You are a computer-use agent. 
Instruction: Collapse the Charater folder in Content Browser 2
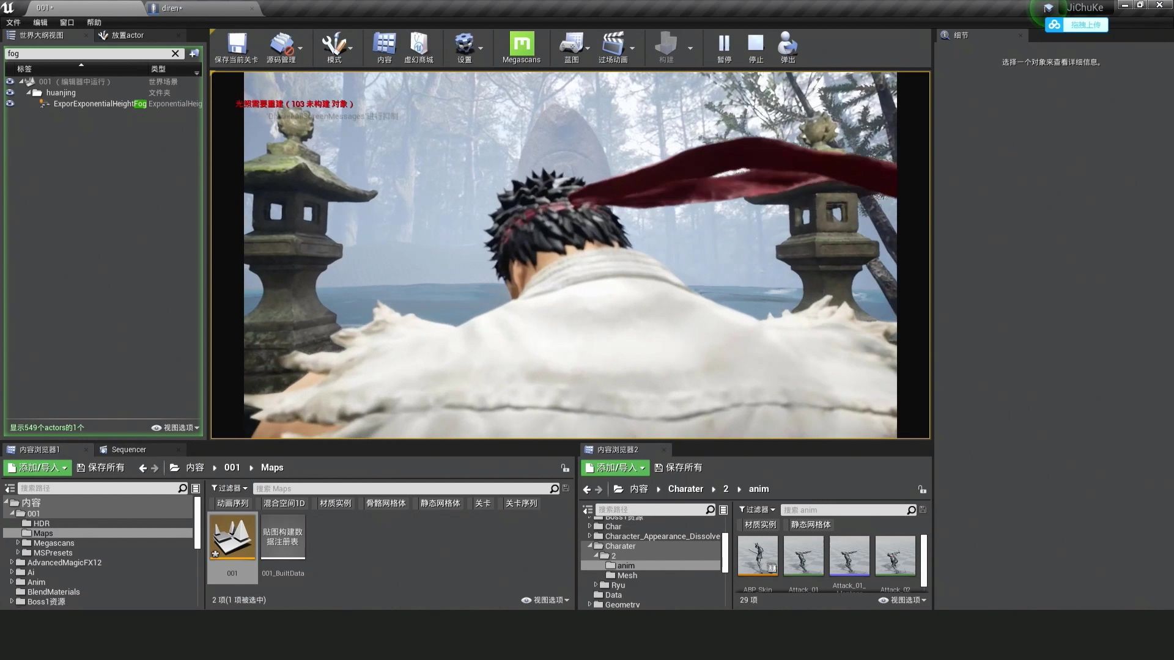(x=590, y=546)
